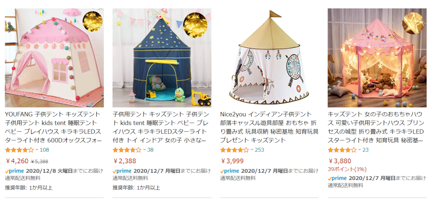
Task: Click star rating icons of the ￥3,880 tent
Action: (342, 150)
